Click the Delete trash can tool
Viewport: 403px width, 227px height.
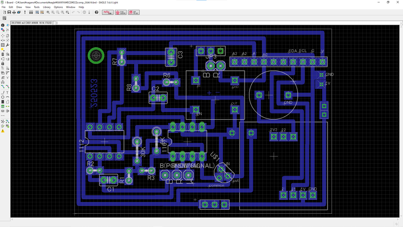3,54
